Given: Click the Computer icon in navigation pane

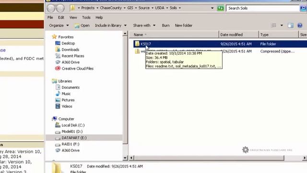Looking at the screenshot, I should tap(54, 119).
